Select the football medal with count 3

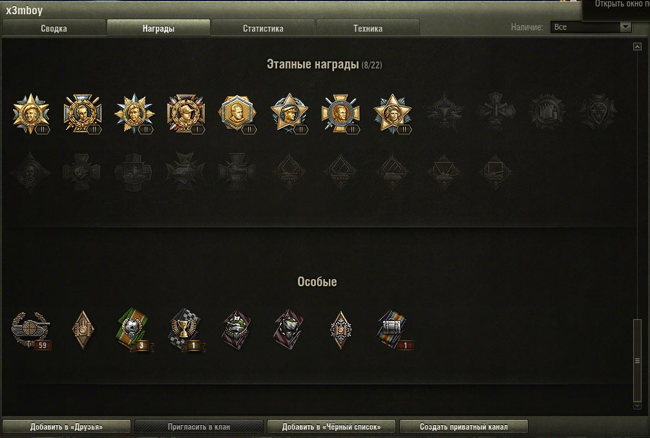134,330
